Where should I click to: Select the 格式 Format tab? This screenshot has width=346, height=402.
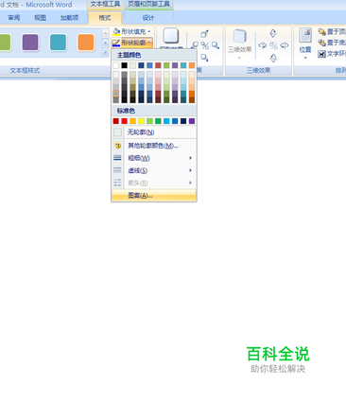pyautogui.click(x=105, y=18)
